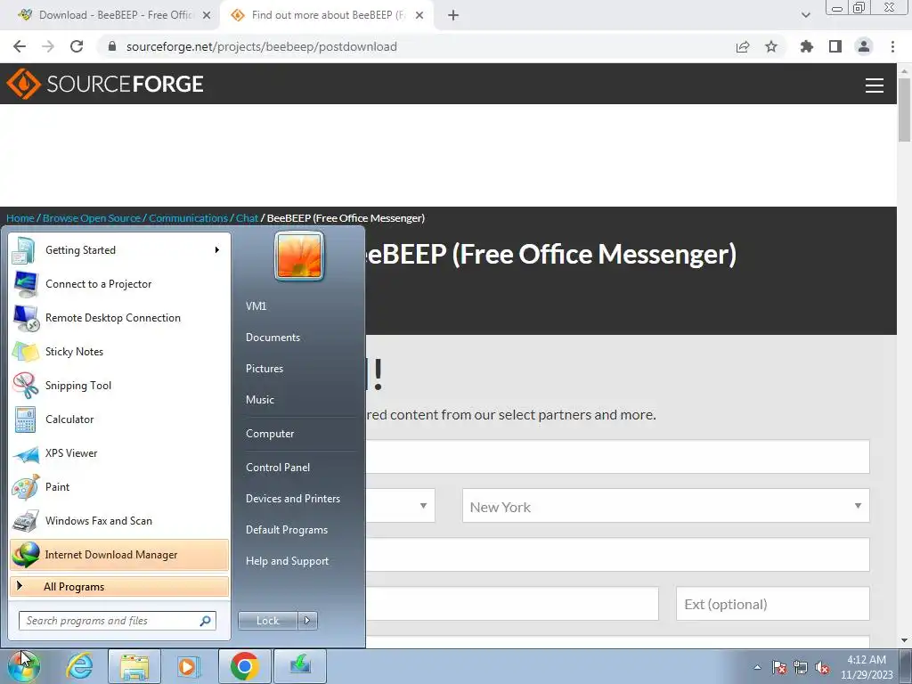Click the Ext (optional) field
Screen dimensions: 912x684
(x=773, y=604)
